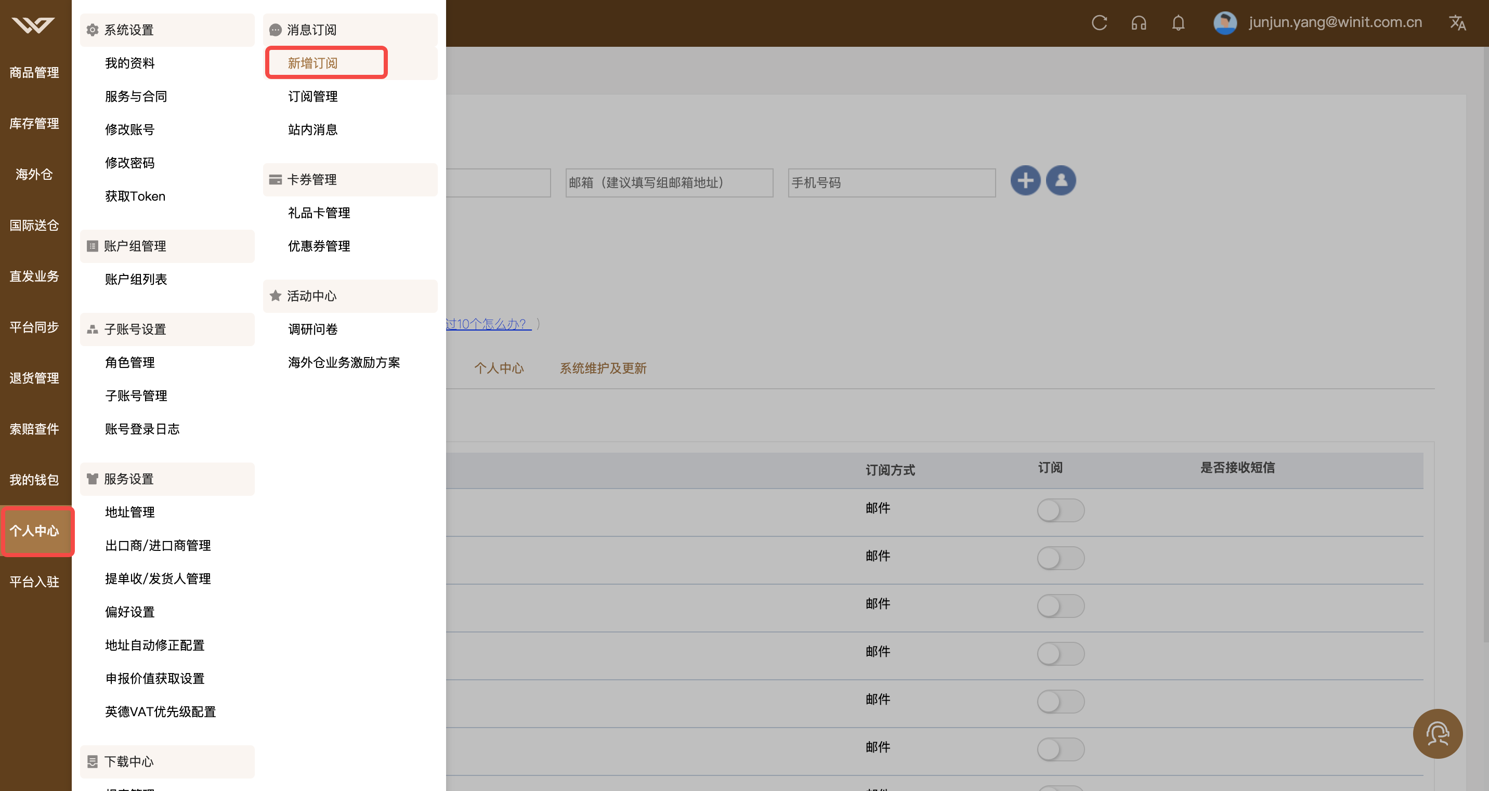The width and height of the screenshot is (1489, 791).
Task: Select 个人中心 in the left sidebar
Action: 35,531
